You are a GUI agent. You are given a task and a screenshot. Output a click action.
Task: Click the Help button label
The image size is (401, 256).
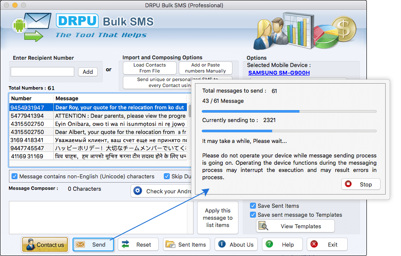click(x=288, y=245)
